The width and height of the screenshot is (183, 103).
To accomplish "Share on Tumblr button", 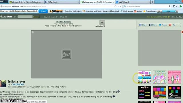I will point(153,25).
